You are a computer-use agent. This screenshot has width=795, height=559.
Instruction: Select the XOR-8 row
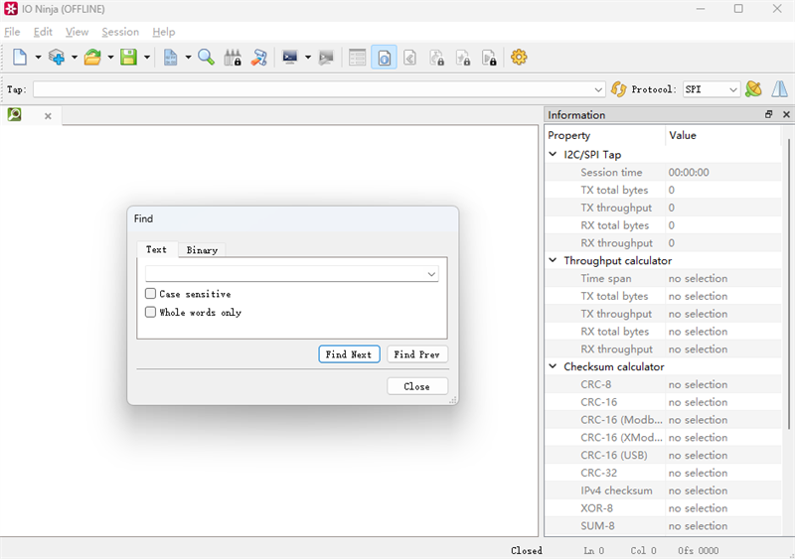663,508
